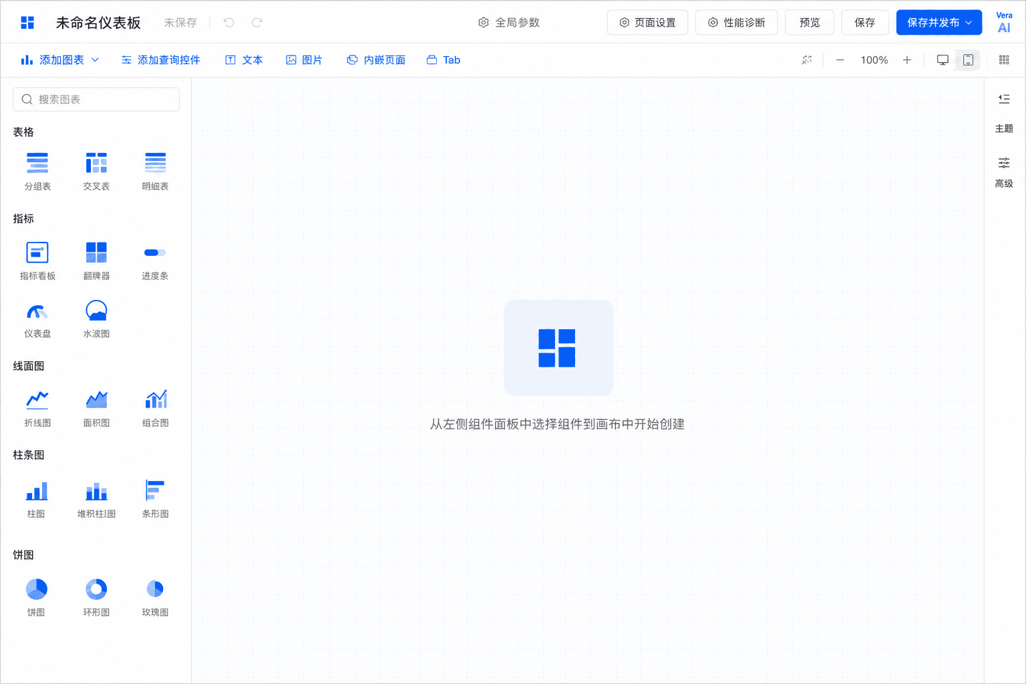Redo the last action
This screenshot has height=684, width=1026.
point(257,23)
